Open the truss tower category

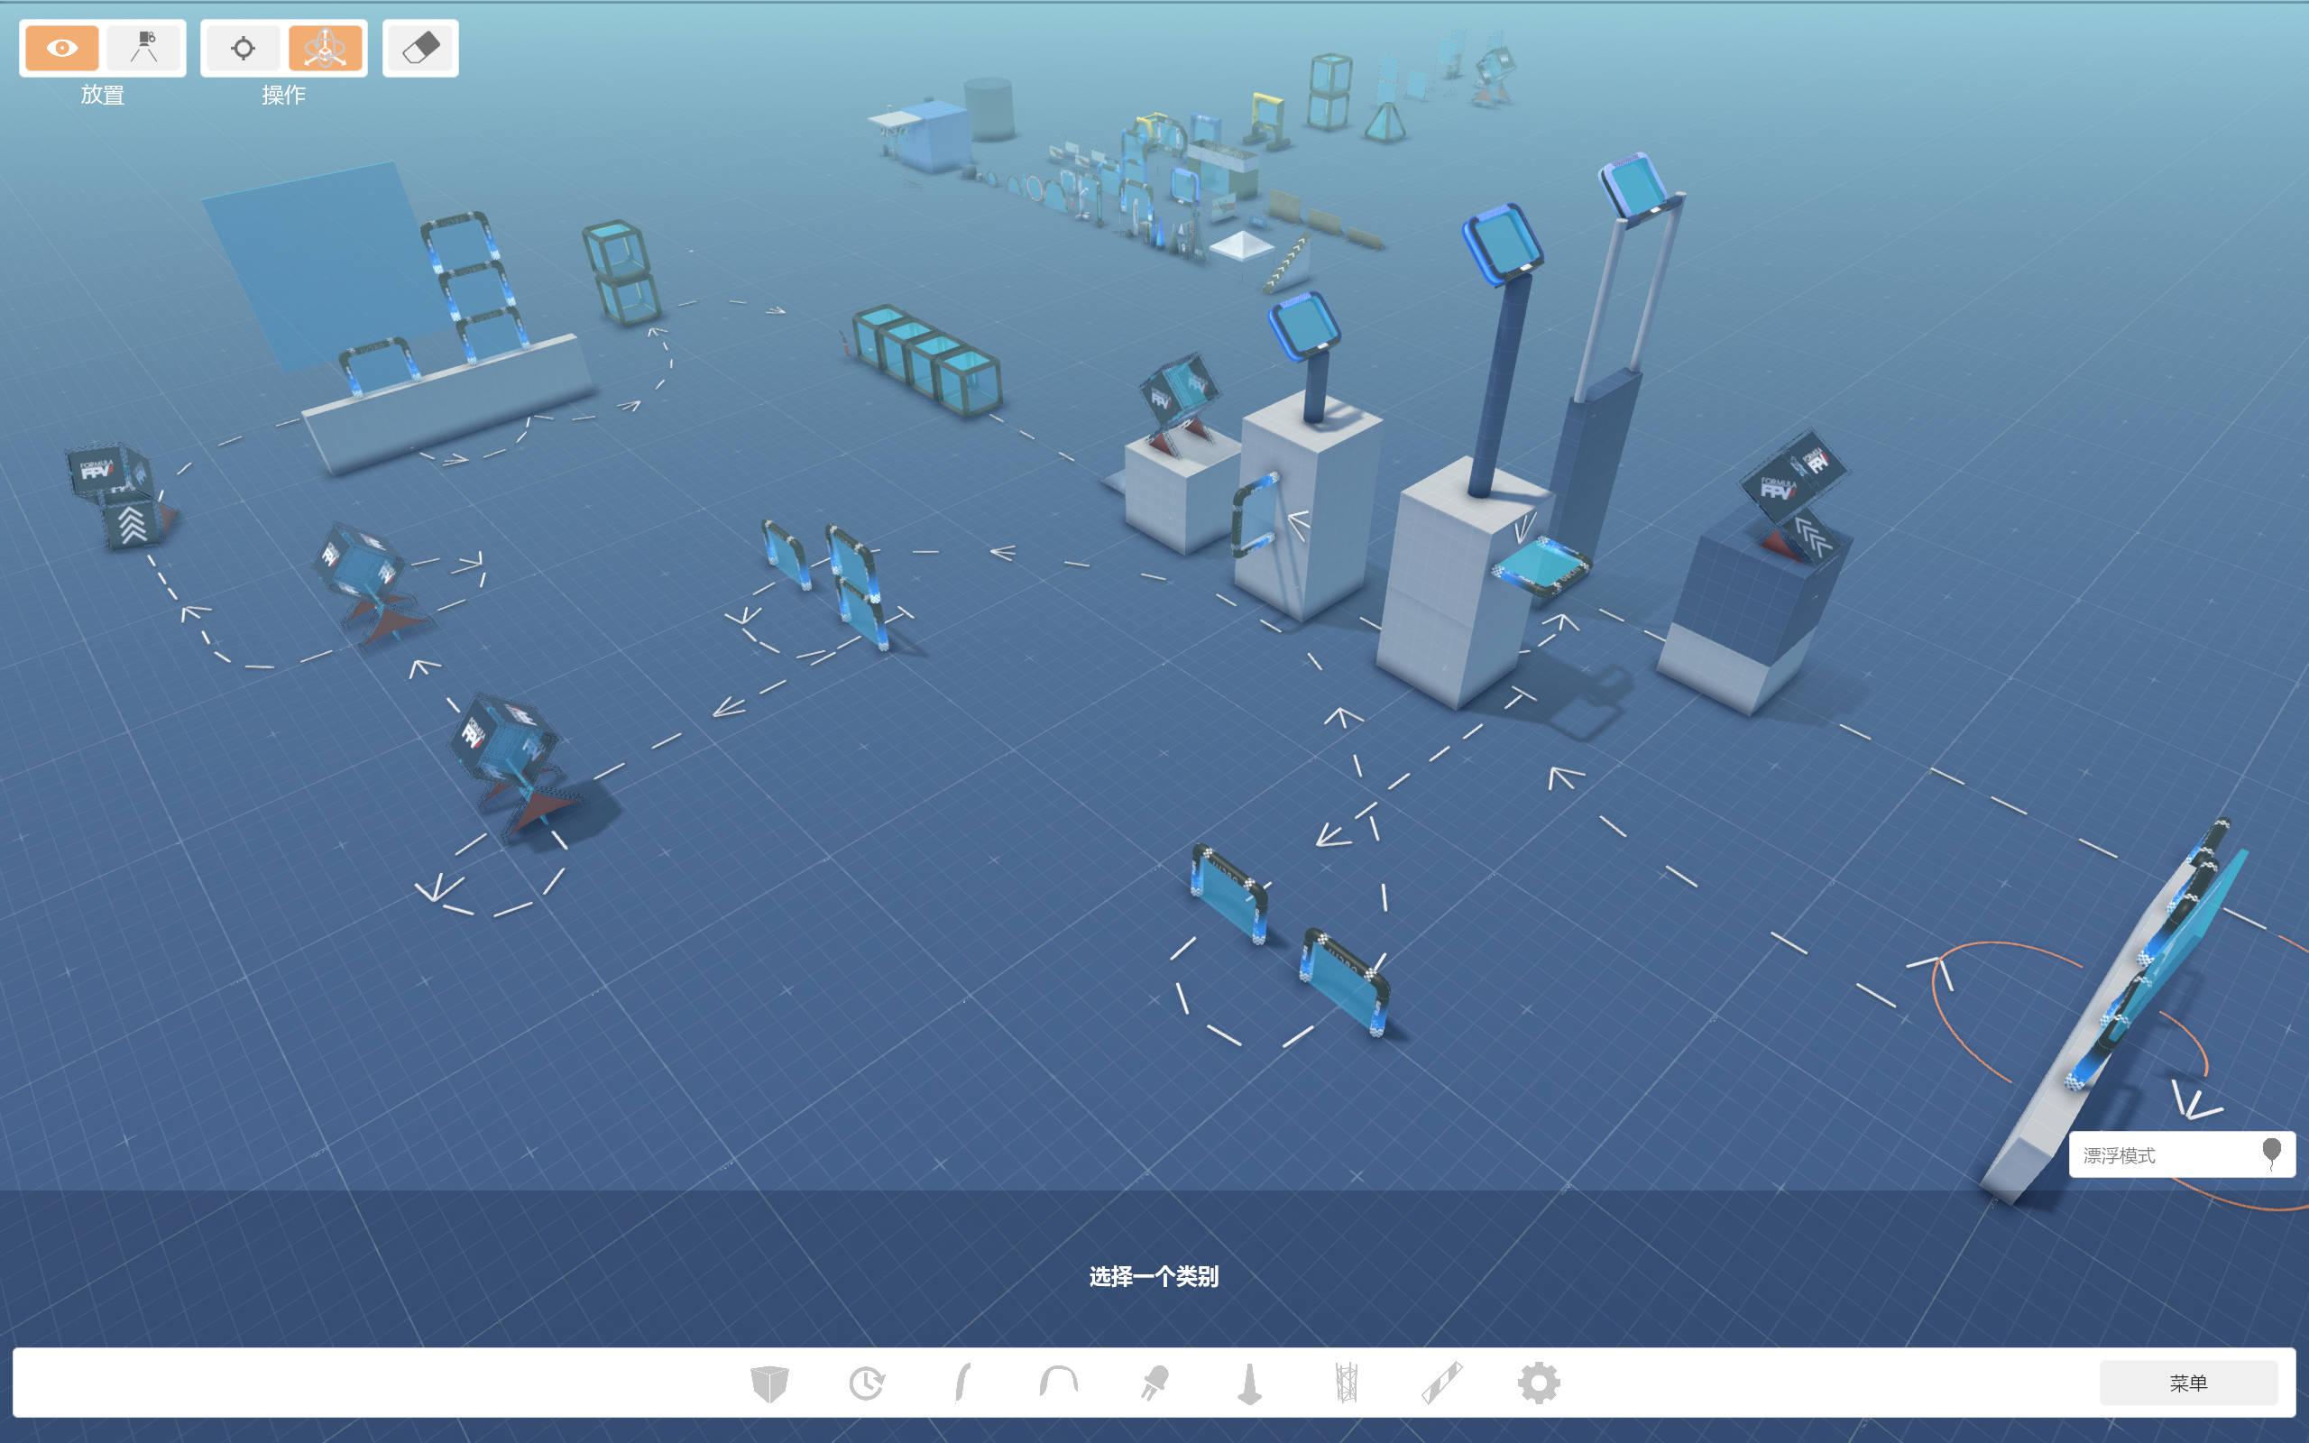click(1347, 1383)
